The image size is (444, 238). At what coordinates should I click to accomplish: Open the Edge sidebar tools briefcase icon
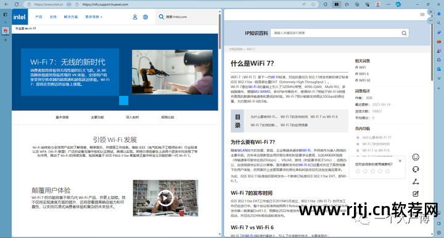439,41
